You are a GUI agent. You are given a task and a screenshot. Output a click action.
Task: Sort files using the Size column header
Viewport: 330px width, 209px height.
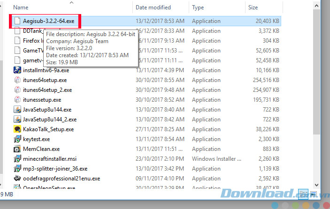(x=253, y=7)
